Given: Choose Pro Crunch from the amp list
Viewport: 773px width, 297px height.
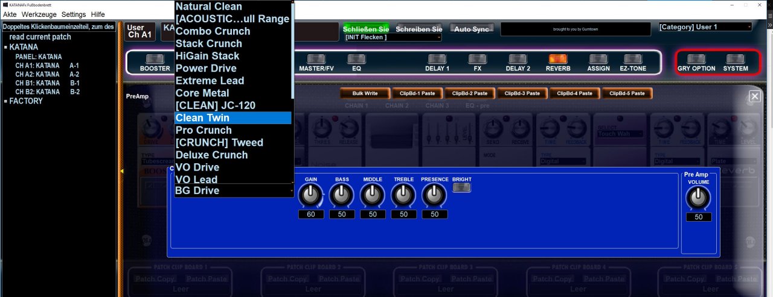Looking at the screenshot, I should click(x=233, y=130).
